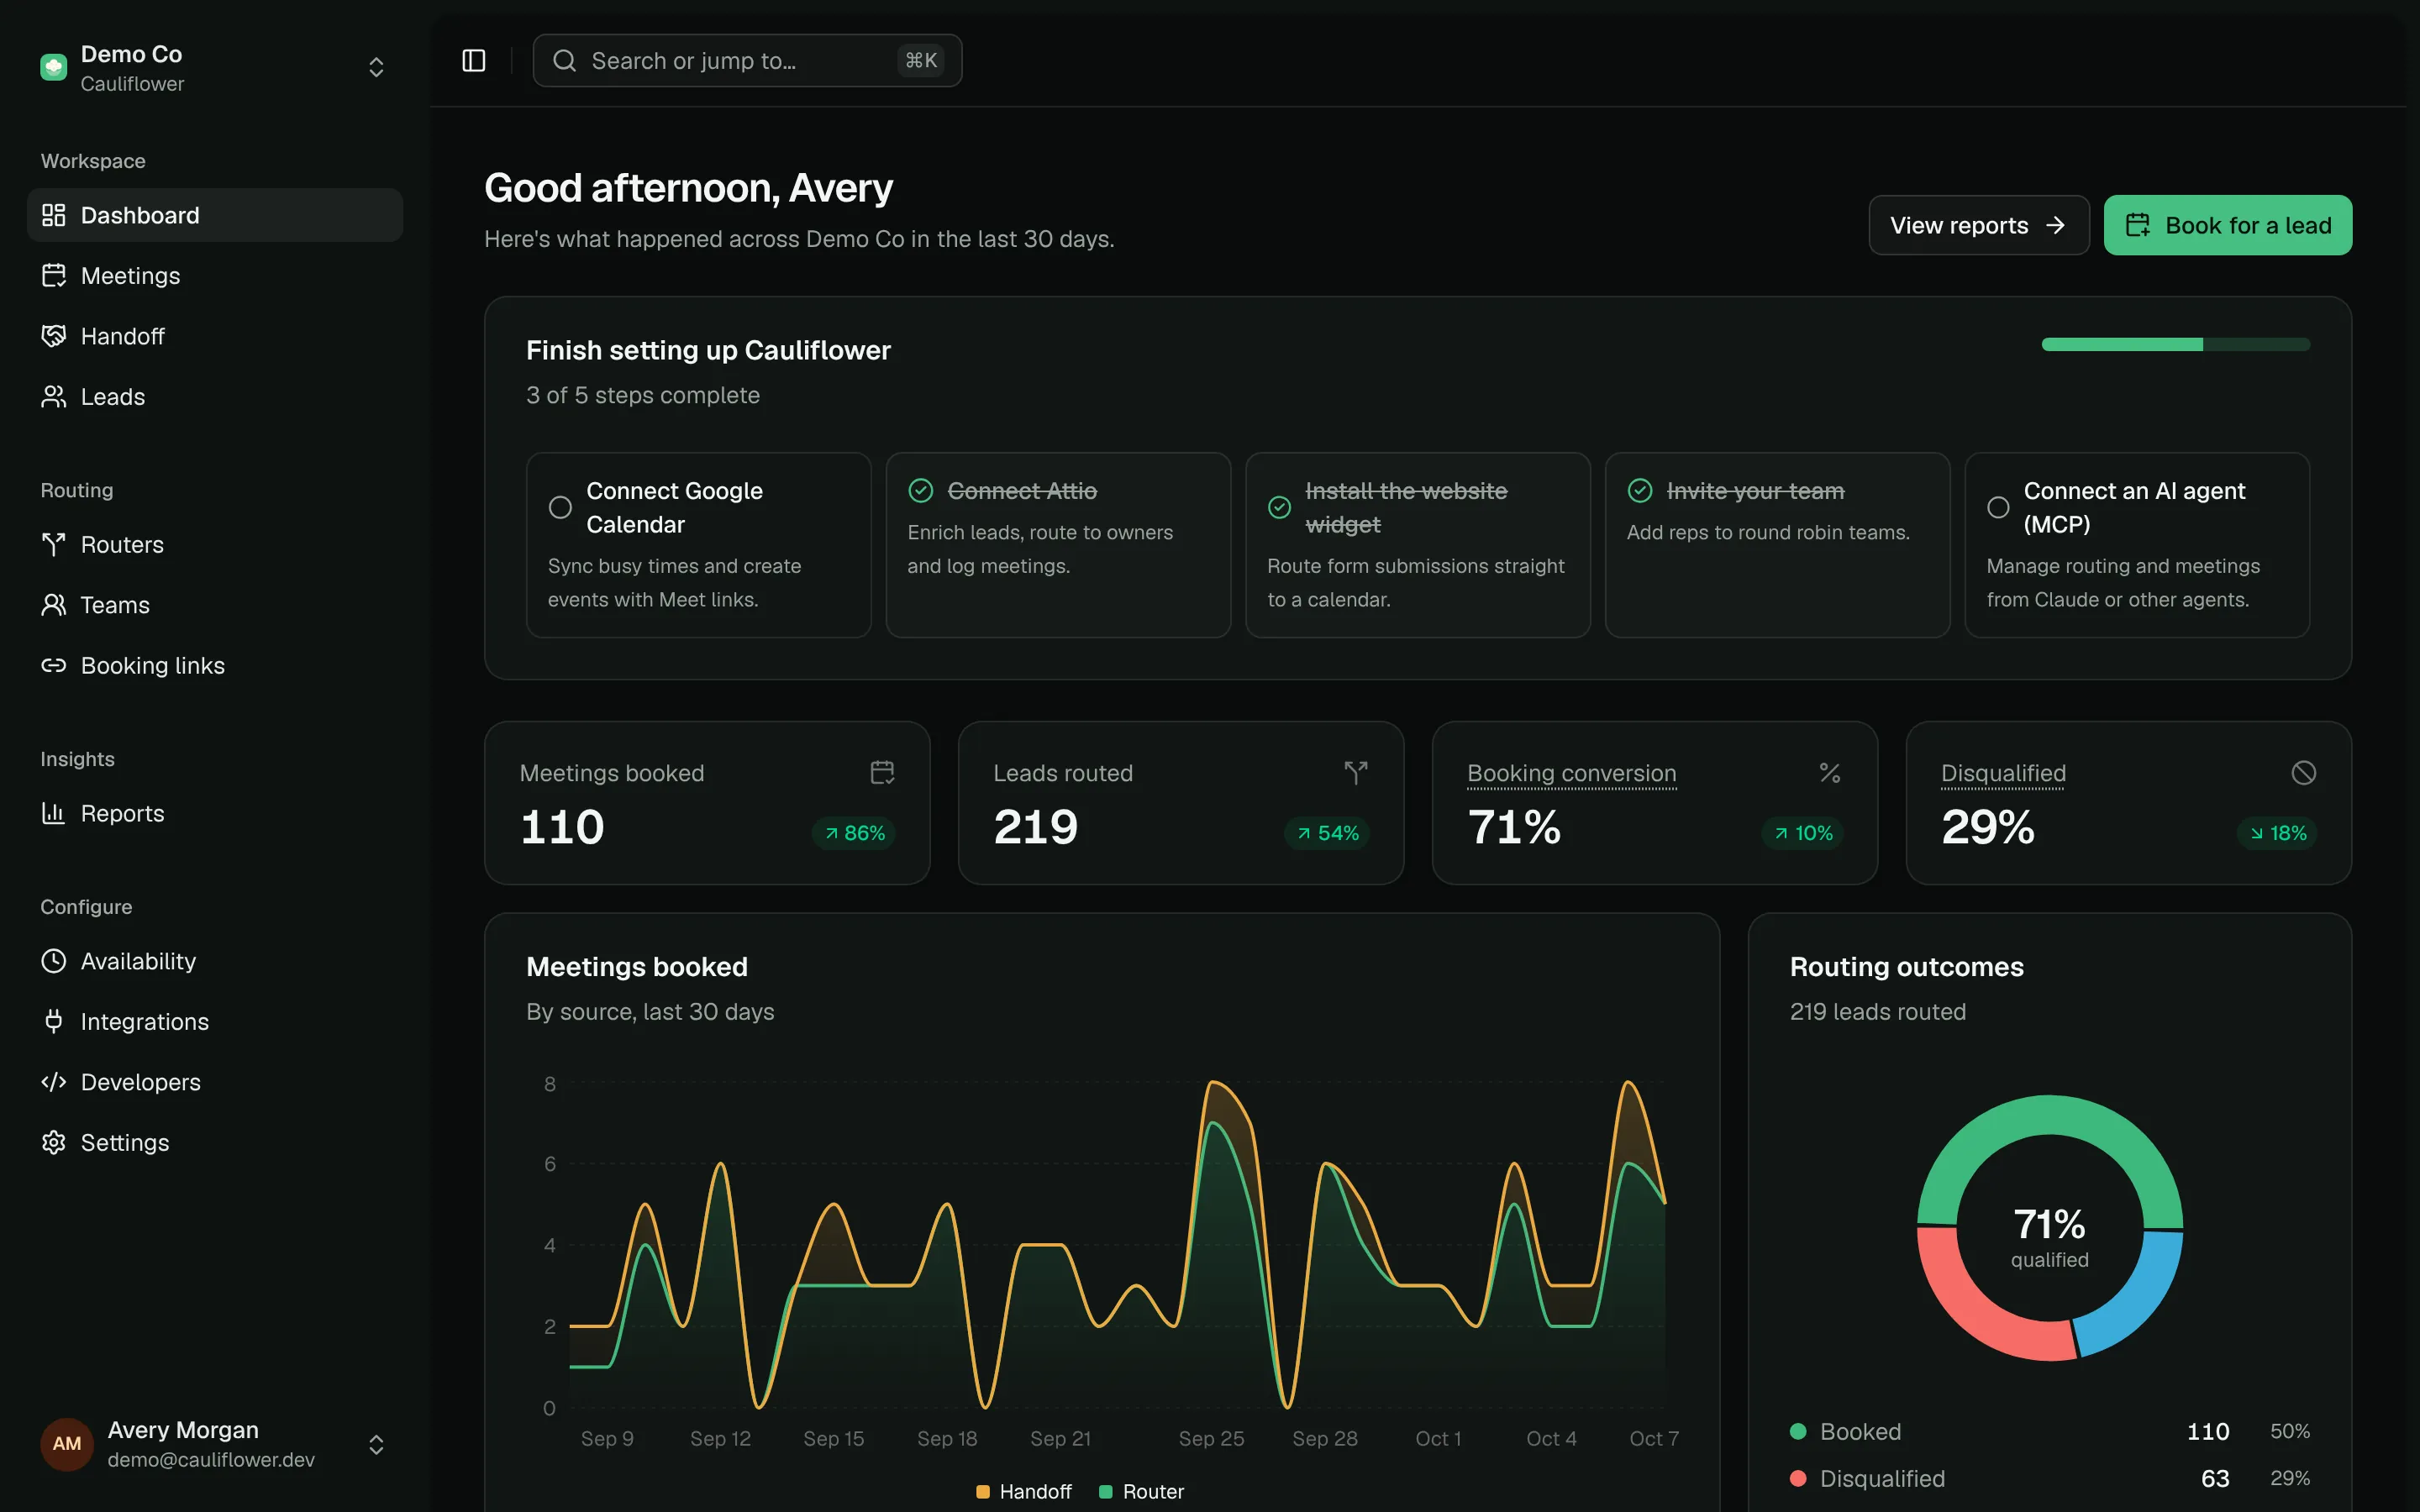Click the Developers code brackets icon
2420x1512 pixels.
(x=54, y=1082)
